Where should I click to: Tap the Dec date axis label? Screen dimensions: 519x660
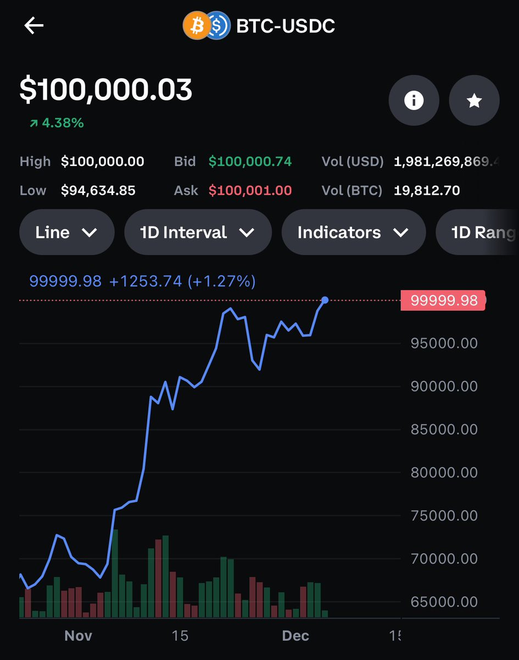click(295, 636)
